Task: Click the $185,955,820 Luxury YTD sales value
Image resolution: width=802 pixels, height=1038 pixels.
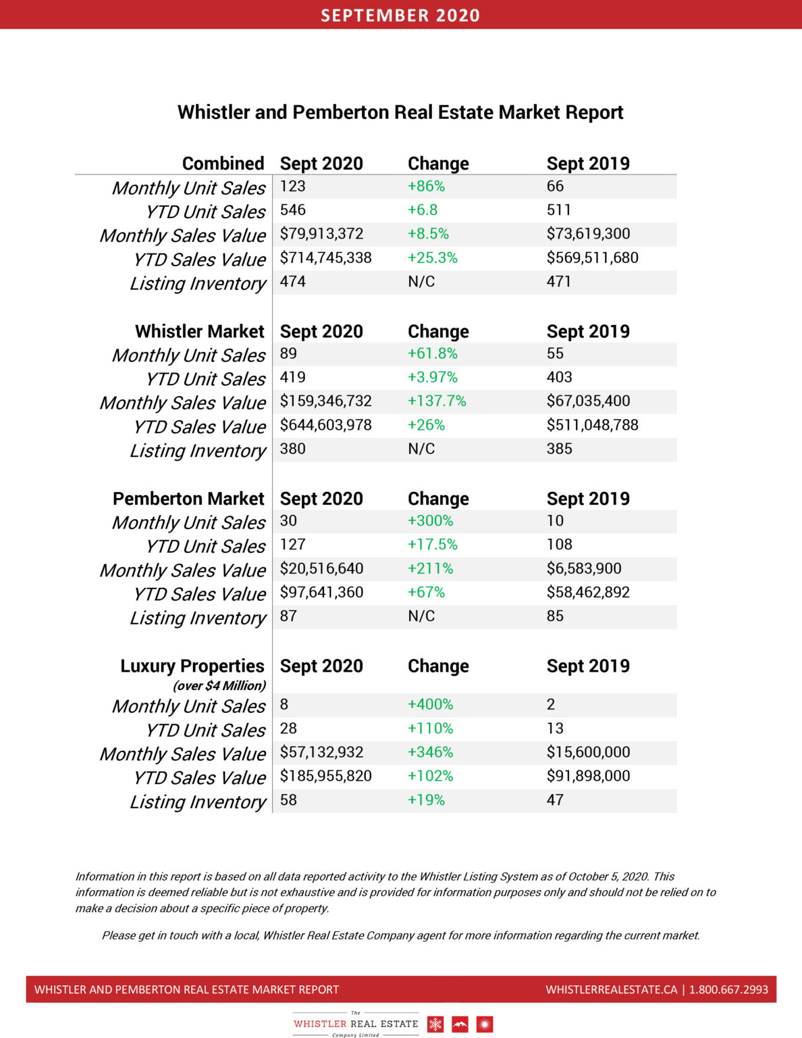Action: pos(325,776)
